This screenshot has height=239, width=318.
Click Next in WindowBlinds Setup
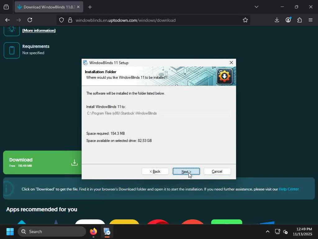[x=186, y=171]
